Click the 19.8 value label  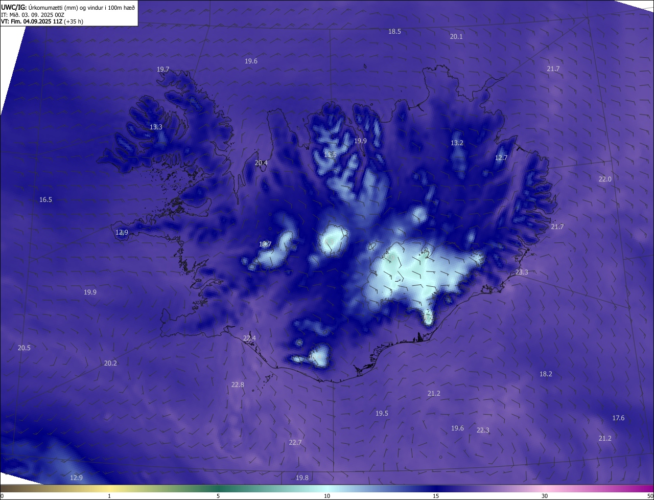point(302,478)
